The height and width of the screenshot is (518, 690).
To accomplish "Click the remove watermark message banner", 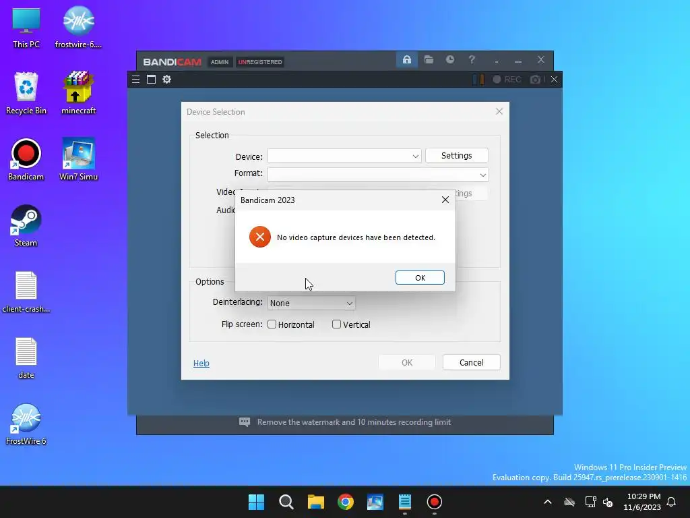I will click(x=354, y=422).
